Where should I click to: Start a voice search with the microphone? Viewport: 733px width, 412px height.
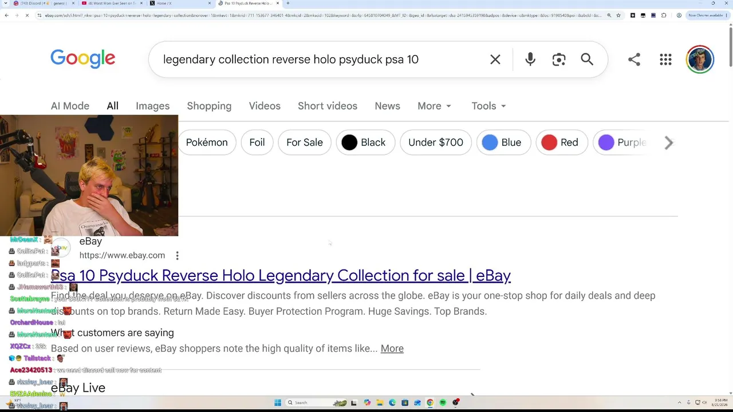click(530, 60)
